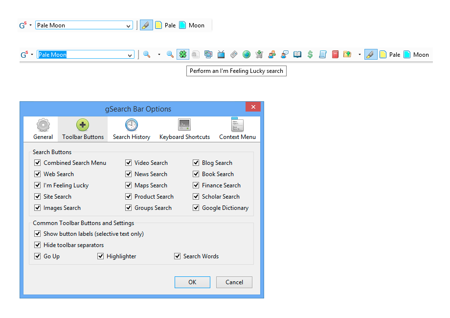450x318 pixels.
Task: Switch to the General tab
Action: tap(43, 129)
